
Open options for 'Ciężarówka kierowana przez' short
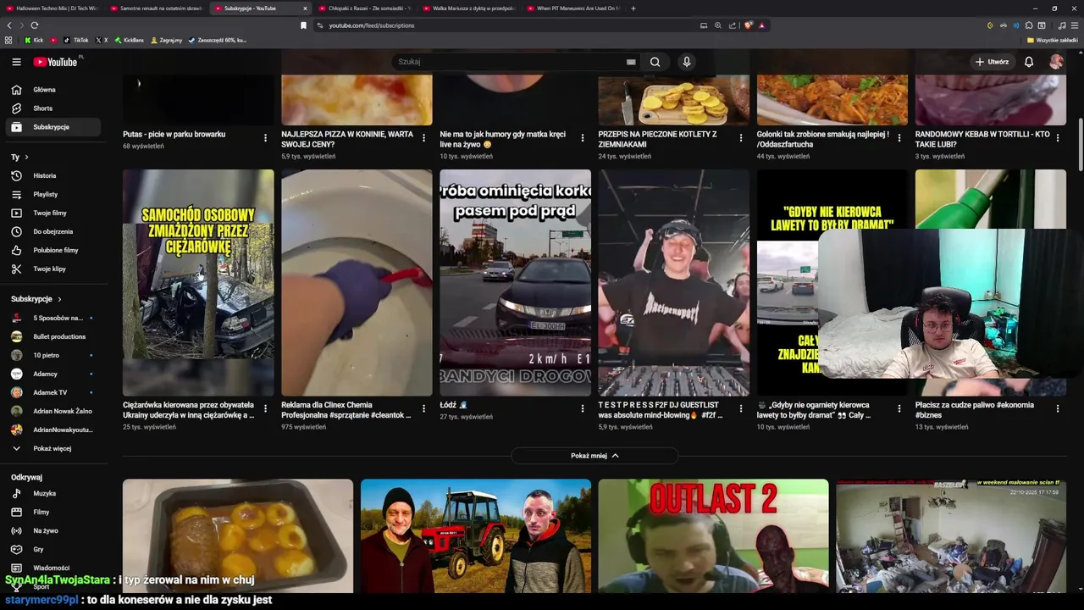point(265,408)
